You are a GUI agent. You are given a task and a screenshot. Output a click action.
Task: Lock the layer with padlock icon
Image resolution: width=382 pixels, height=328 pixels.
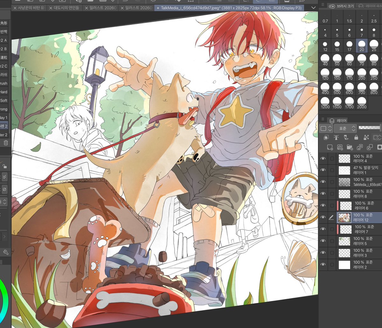click(356, 137)
